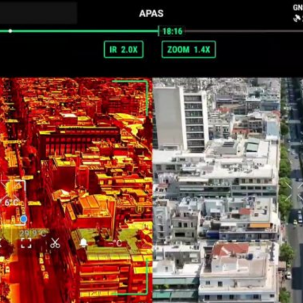Tap the IR 2.0X zoom button
The image size is (303, 303).
pyautogui.click(x=124, y=50)
